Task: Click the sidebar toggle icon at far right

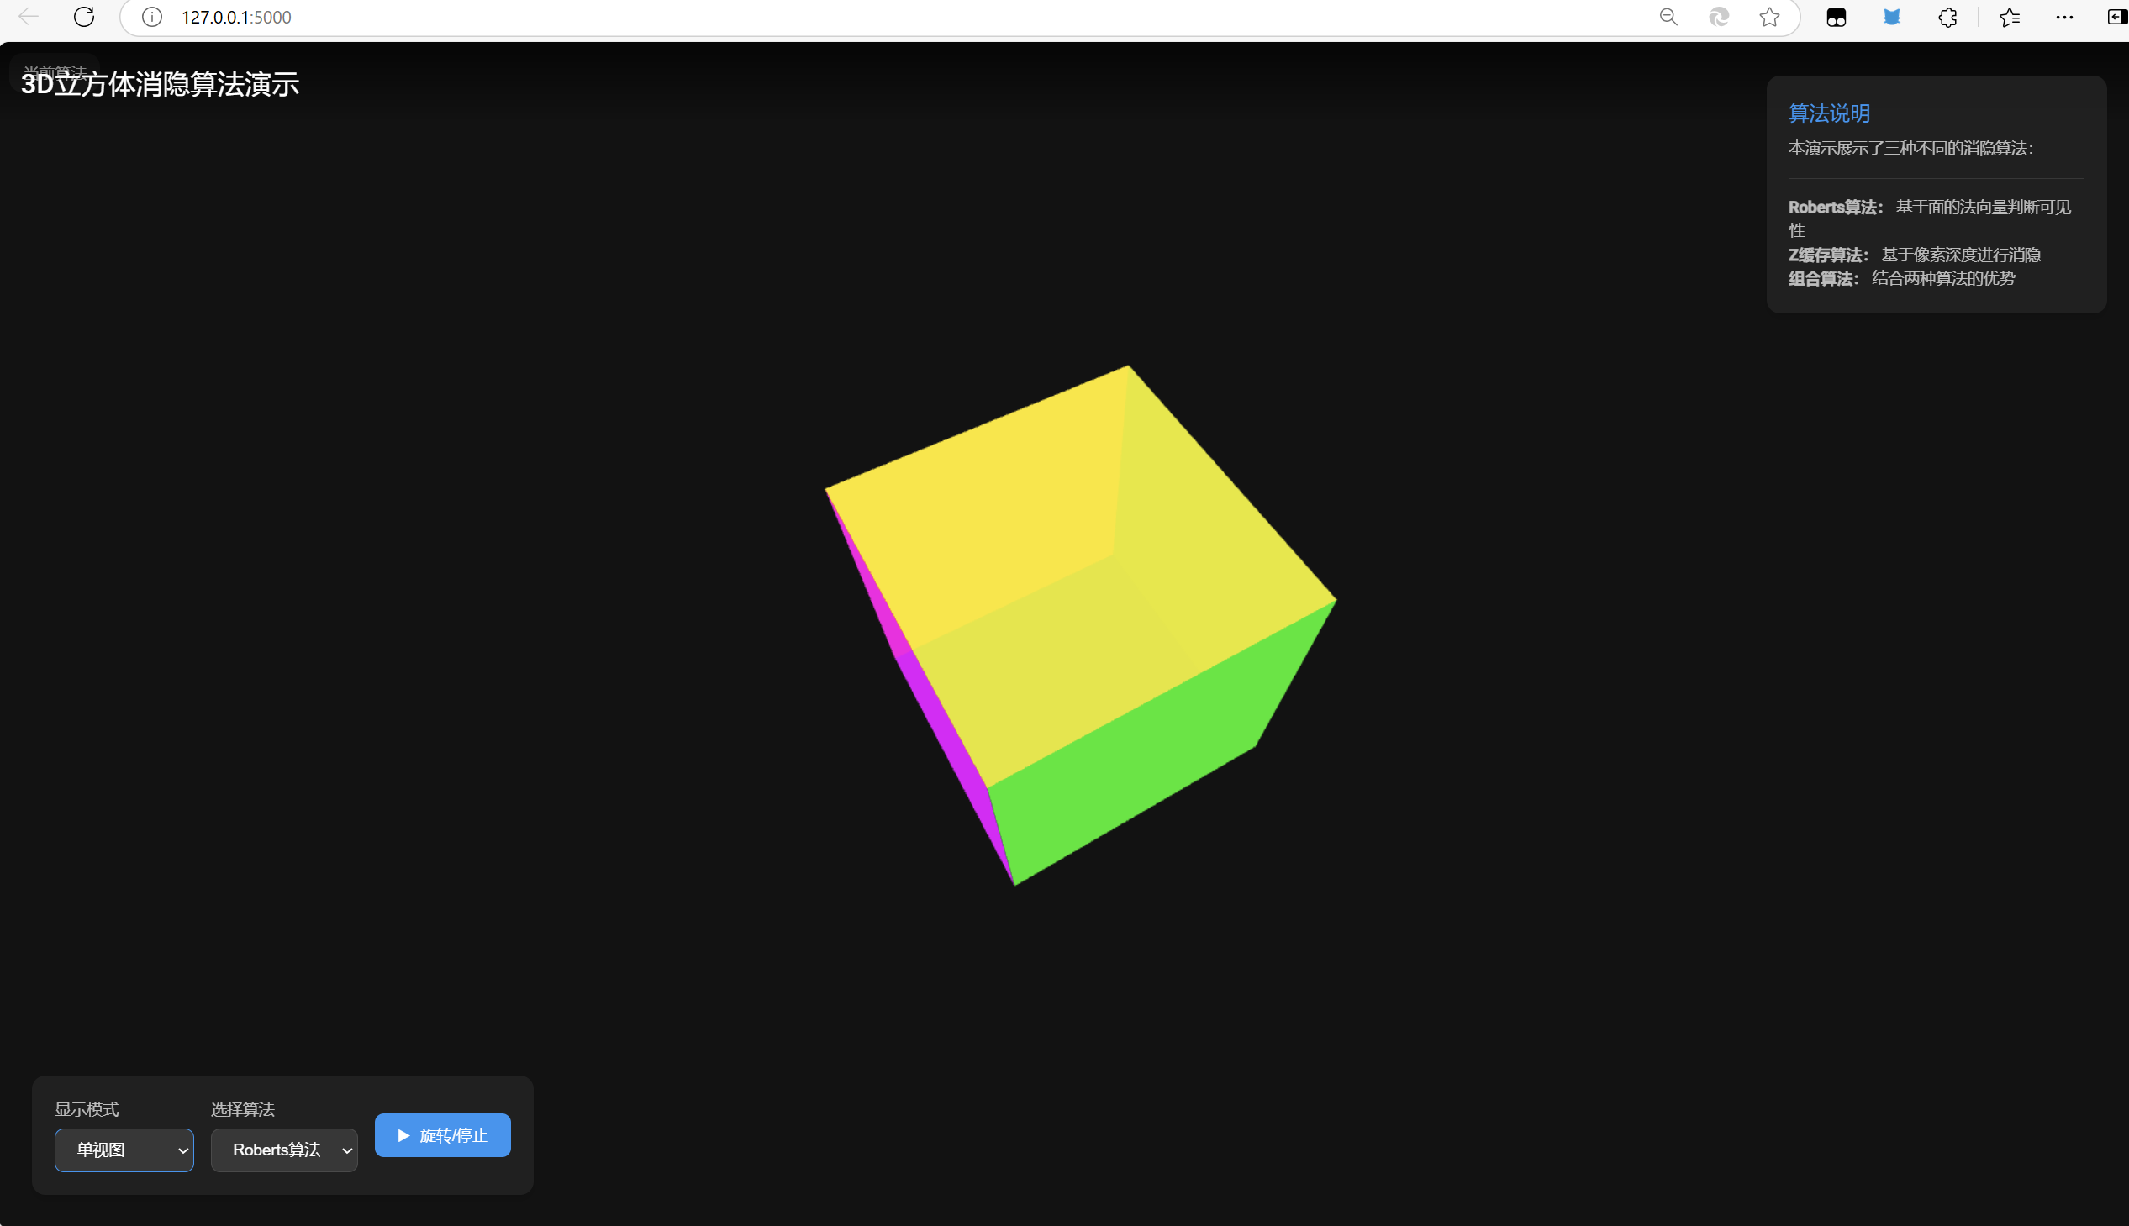Action: pos(2116,17)
